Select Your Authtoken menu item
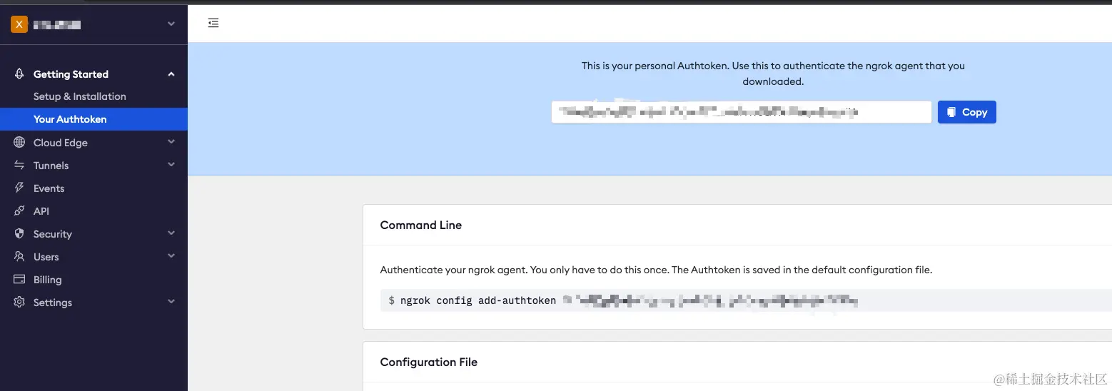 pos(70,119)
